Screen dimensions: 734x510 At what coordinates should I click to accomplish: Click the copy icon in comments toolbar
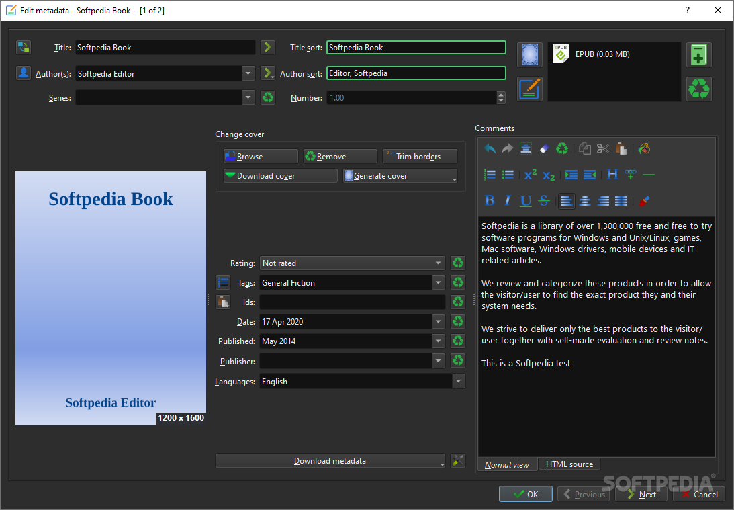tap(585, 149)
